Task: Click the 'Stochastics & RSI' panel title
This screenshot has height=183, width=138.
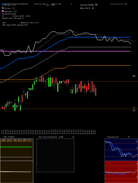Action: pyautogui.click(x=118, y=137)
